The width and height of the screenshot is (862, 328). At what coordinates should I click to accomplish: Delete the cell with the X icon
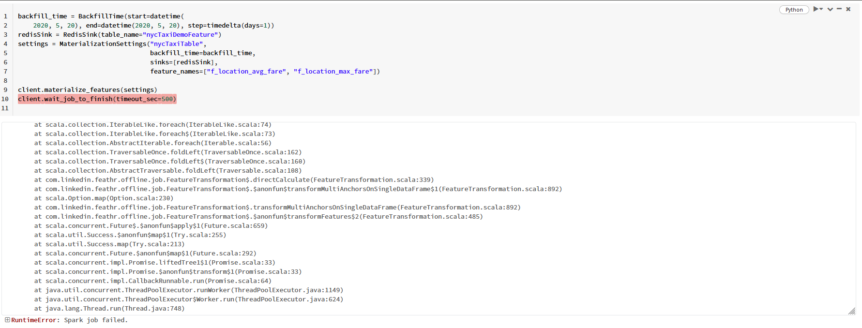tap(848, 9)
